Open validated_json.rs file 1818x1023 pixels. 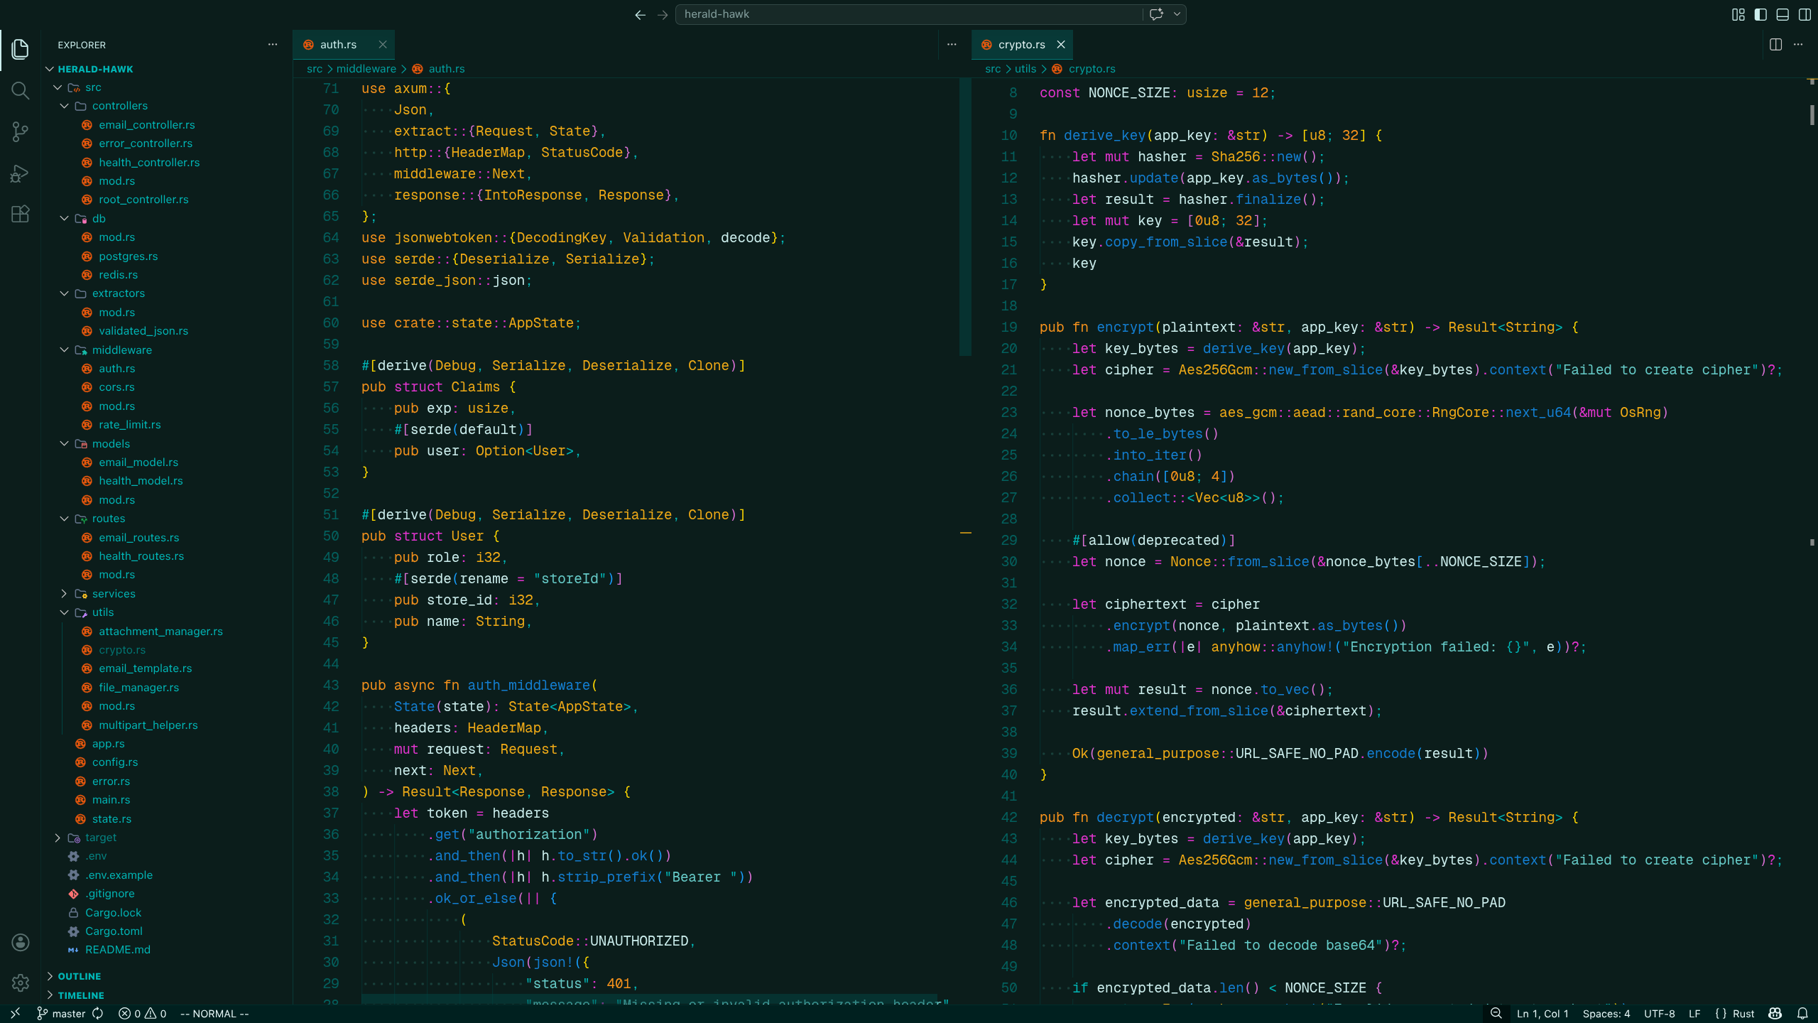[x=143, y=331]
